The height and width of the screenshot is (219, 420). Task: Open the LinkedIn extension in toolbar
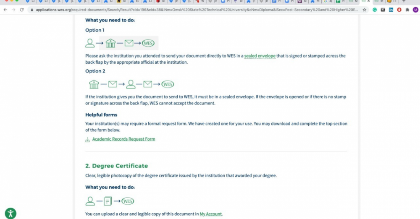(391, 9)
